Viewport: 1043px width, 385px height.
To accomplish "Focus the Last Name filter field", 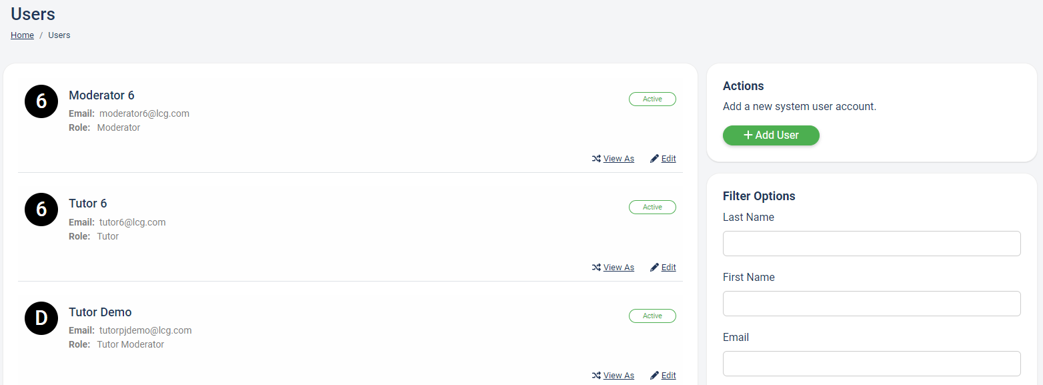I will coord(872,244).
